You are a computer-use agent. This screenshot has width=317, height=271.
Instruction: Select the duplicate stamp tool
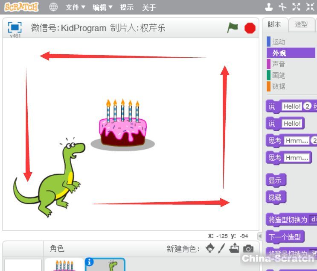pyautogui.click(x=269, y=7)
